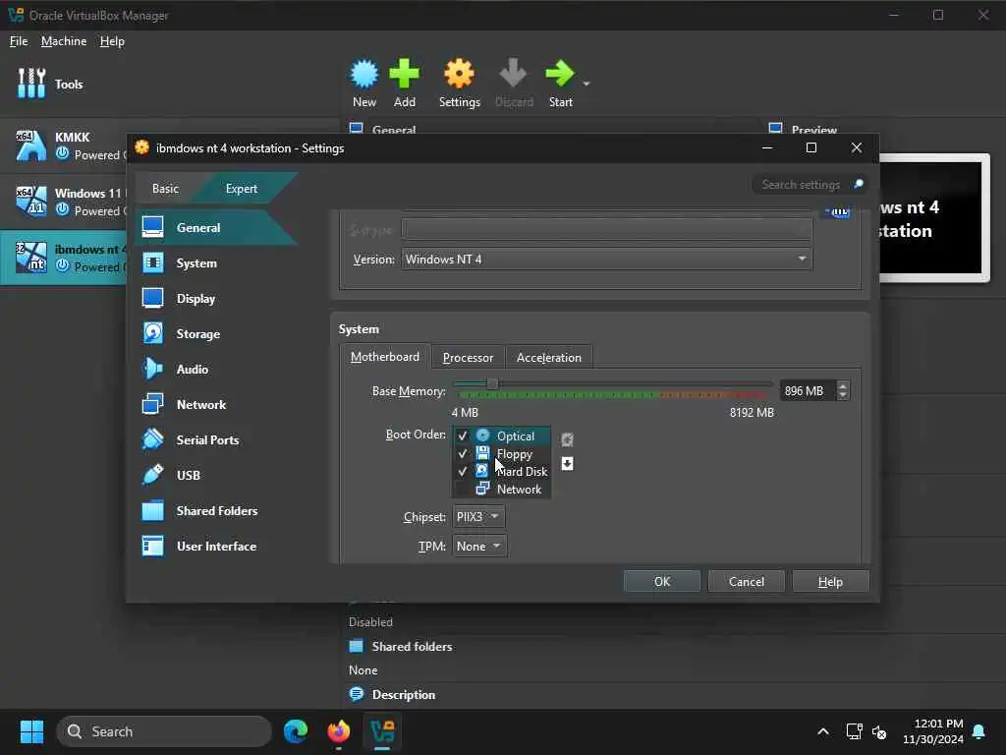1006x755 pixels.
Task: Click the search magnifier icon in settings
Action: coord(859,184)
